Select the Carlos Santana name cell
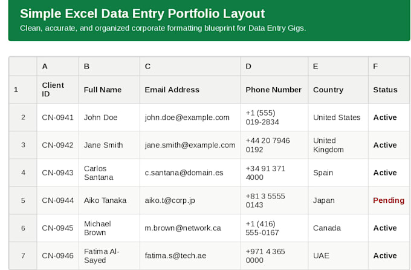411x270 pixels. [109, 173]
